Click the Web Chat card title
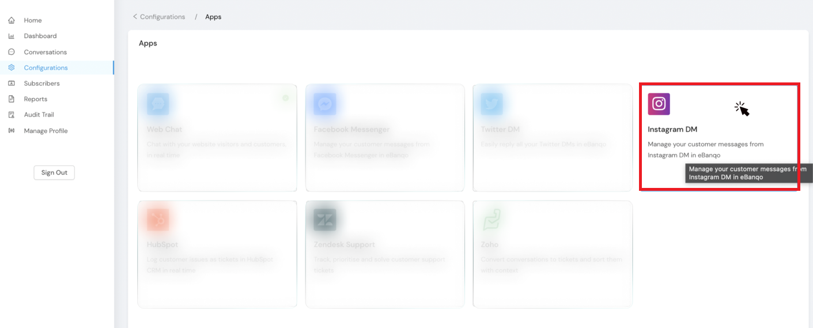813x328 pixels. click(164, 129)
